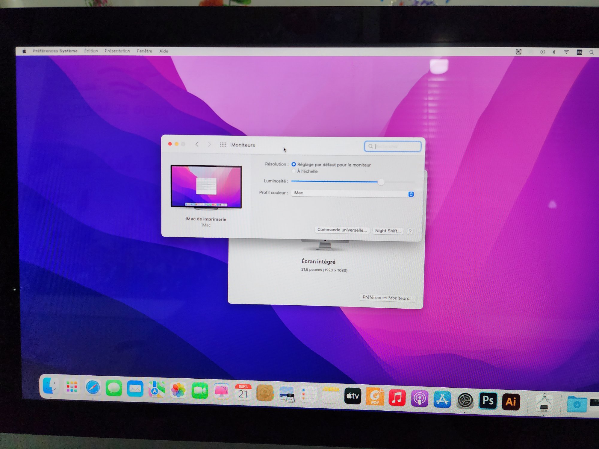This screenshot has height=449, width=599.
Task: Open Finder from the Dock
Action: (x=50, y=386)
